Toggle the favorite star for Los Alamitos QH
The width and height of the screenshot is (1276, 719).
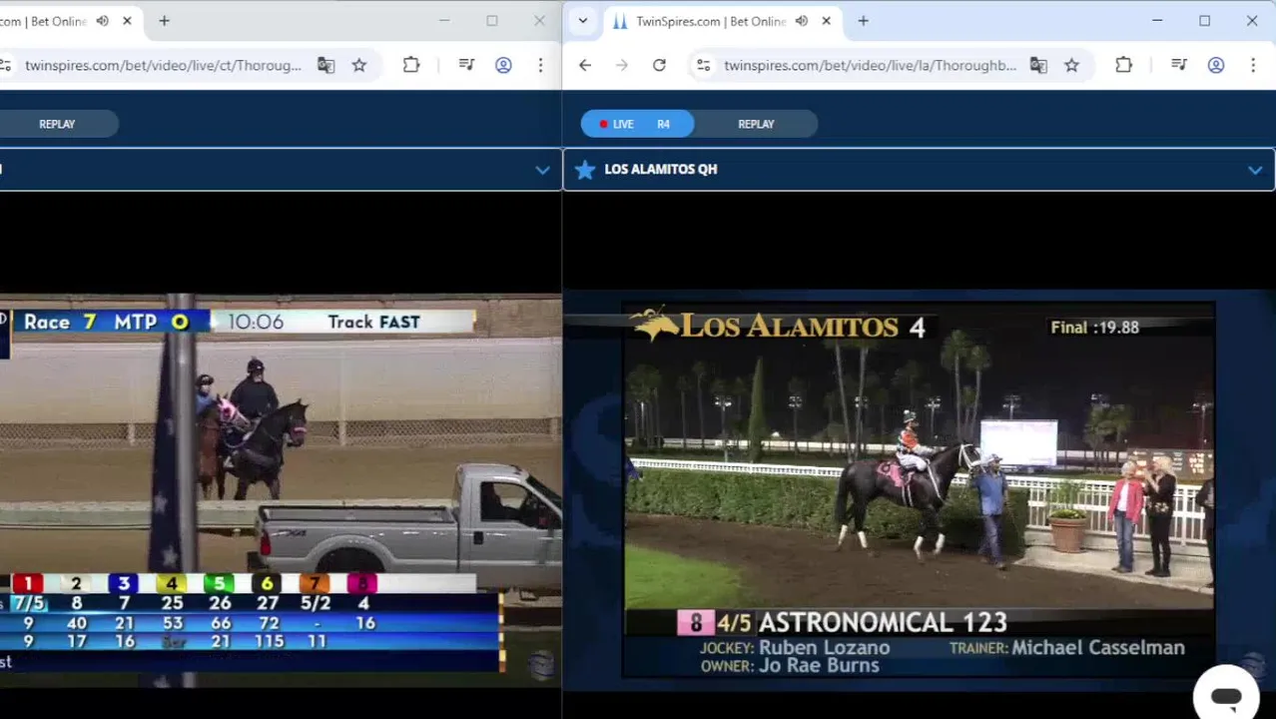click(x=585, y=170)
